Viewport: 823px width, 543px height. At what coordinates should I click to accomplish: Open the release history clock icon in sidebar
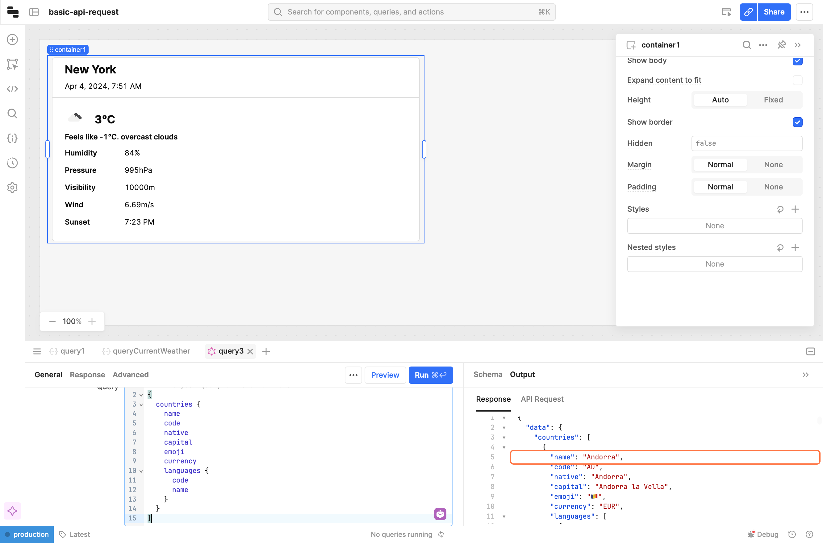click(12, 163)
